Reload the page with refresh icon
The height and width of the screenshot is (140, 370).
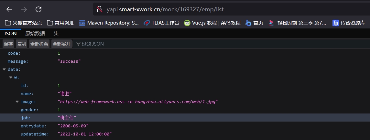tap(38, 9)
